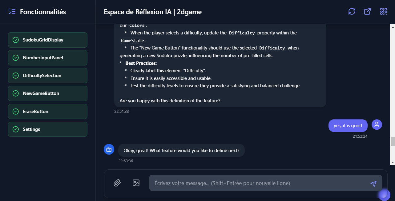
Task: Select the DifficultySelection feature item
Action: coord(48,76)
